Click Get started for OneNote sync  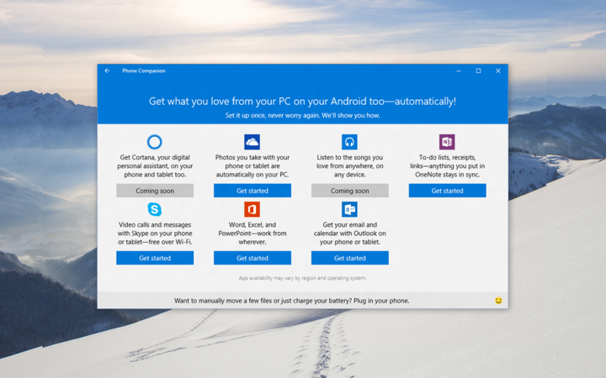(447, 191)
